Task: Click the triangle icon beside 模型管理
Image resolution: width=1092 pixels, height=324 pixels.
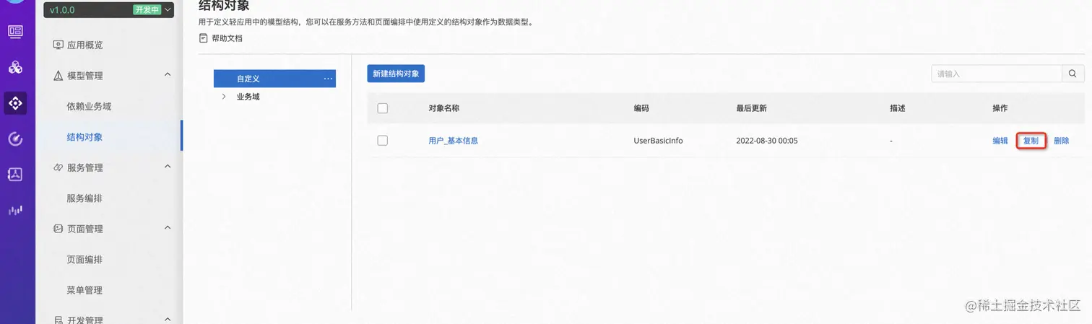Action: click(x=58, y=76)
